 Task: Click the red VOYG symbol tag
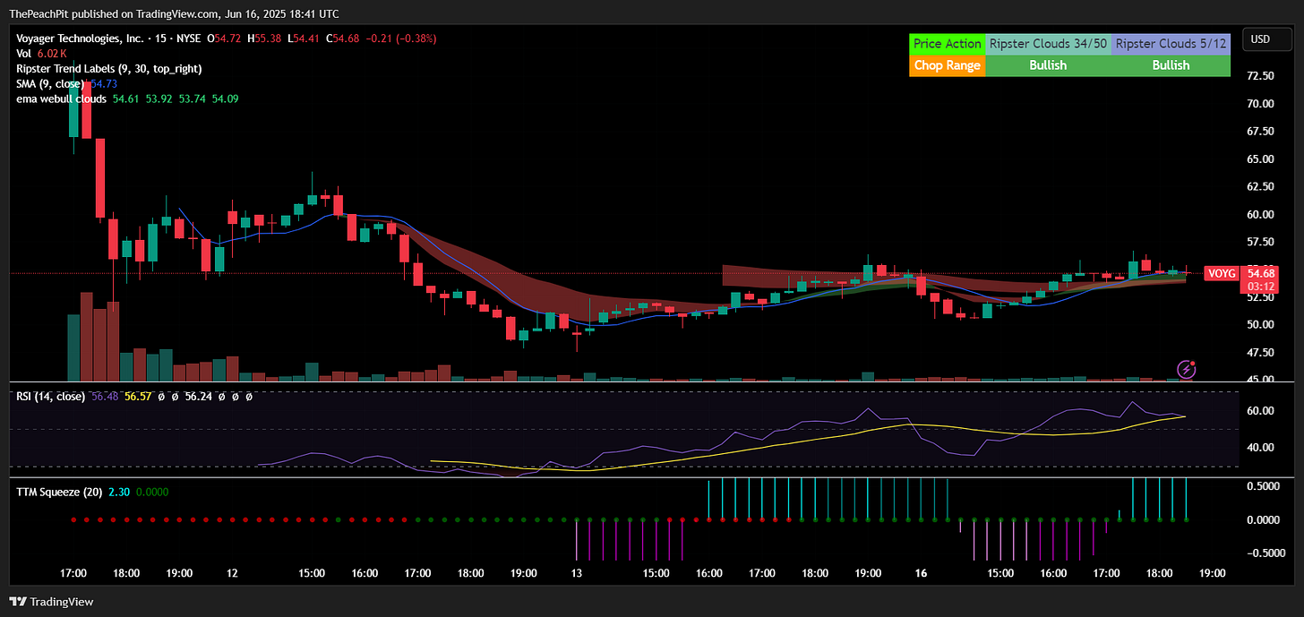pos(1221,273)
